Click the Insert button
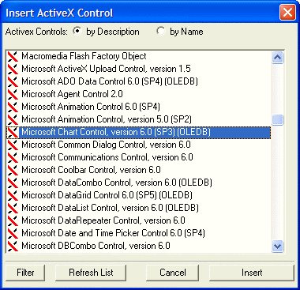The width and height of the screenshot is (300, 290). point(252,273)
